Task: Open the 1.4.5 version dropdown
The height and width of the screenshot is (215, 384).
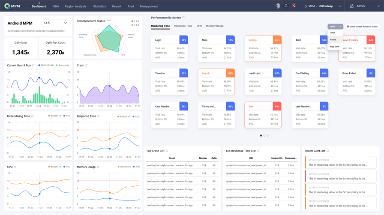Action: coord(55,23)
